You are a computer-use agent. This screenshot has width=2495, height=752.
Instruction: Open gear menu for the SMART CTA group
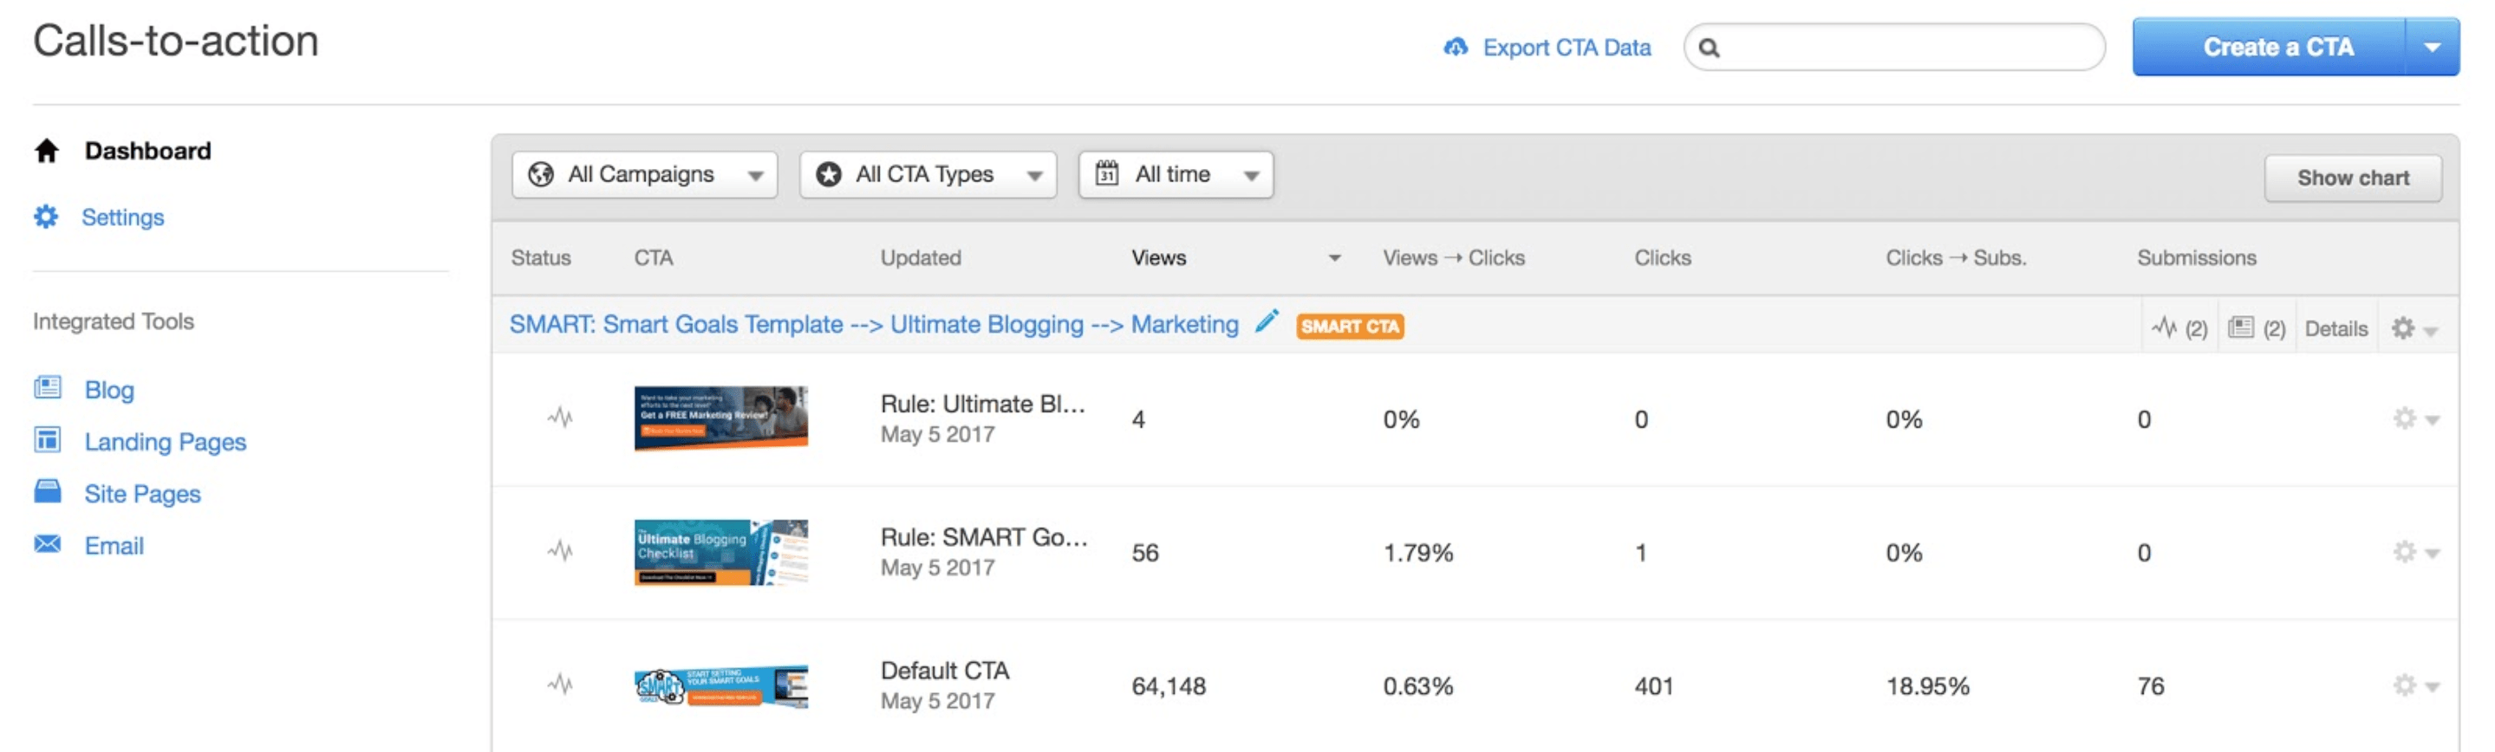(x=2414, y=329)
